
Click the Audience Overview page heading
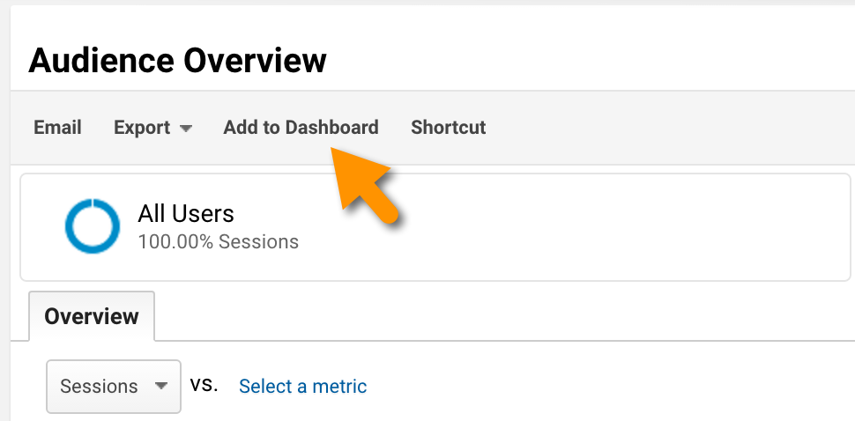click(x=177, y=61)
